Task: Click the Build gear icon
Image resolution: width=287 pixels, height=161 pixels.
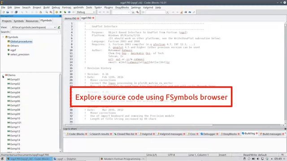Action: pos(57,12)
